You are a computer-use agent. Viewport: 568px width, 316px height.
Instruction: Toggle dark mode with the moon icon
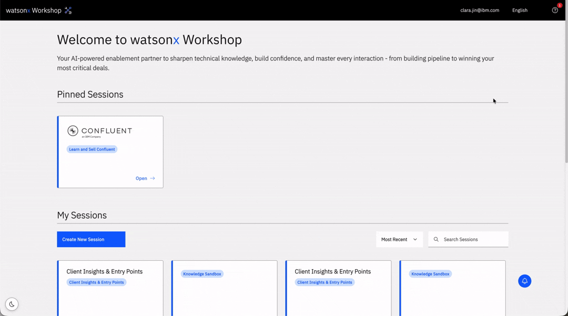click(x=12, y=304)
